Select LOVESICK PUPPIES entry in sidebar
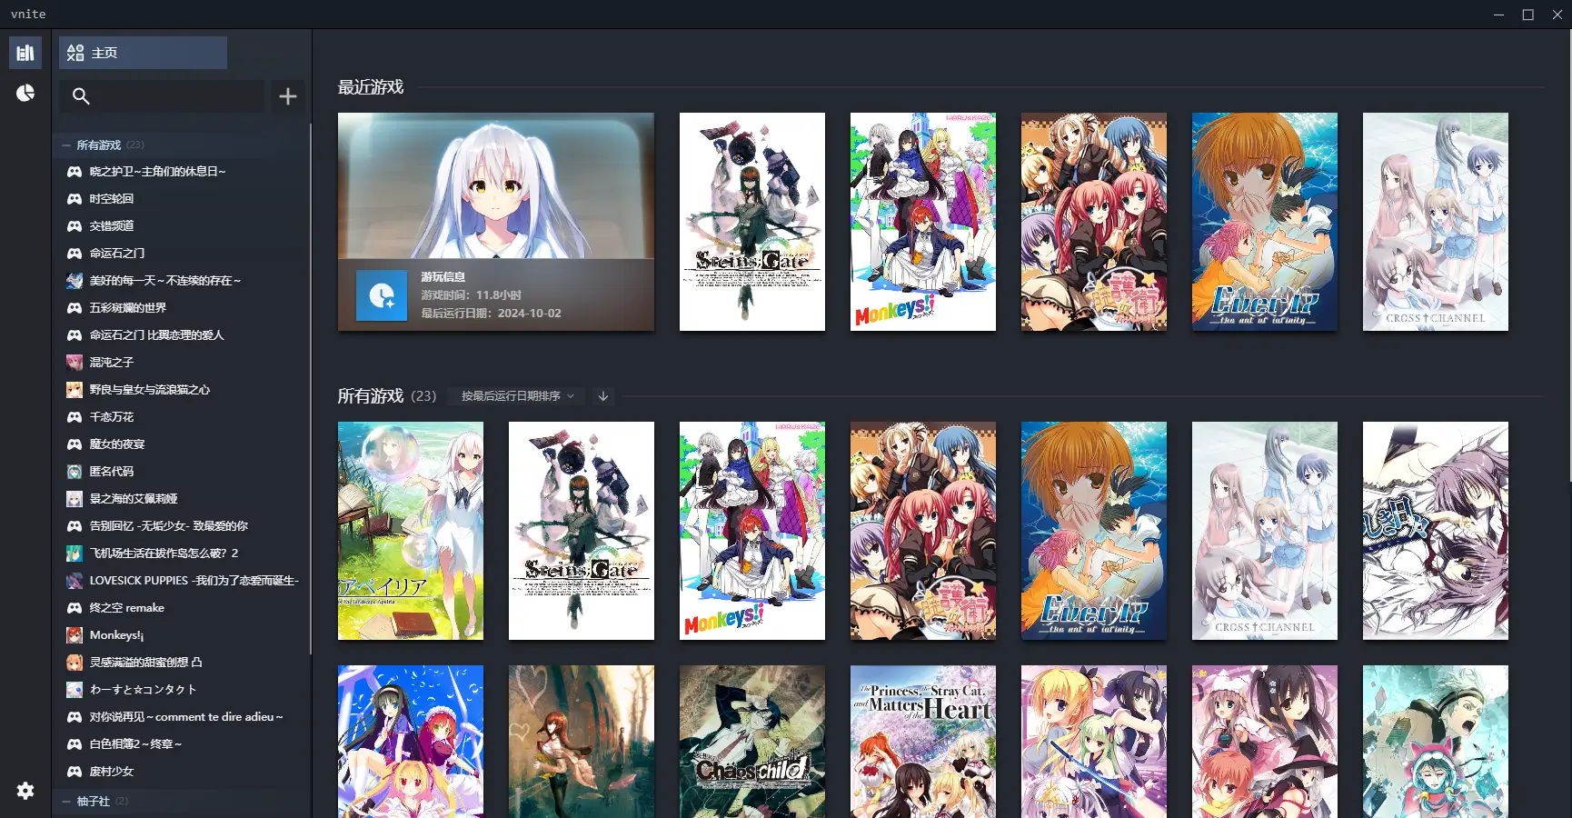Screen dimensions: 1572x818 (x=181, y=581)
